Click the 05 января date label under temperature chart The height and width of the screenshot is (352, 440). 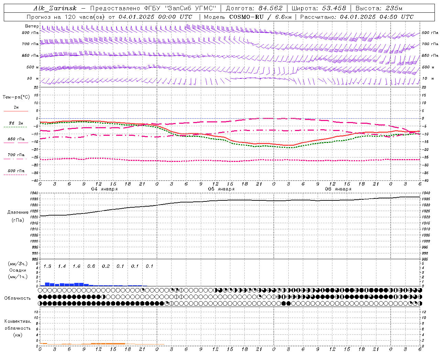pyautogui.click(x=221, y=189)
